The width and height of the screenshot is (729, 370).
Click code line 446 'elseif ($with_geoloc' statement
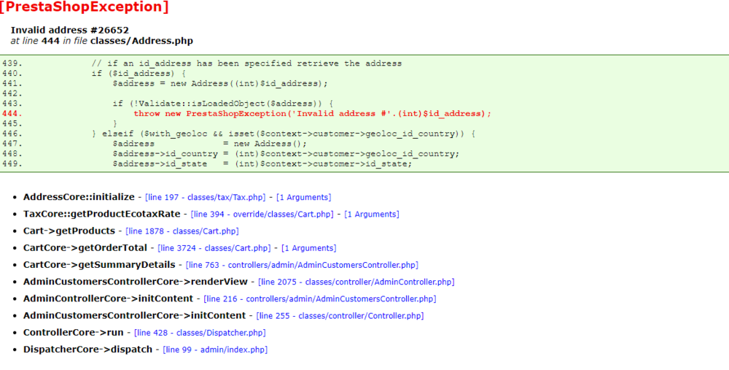pos(284,134)
